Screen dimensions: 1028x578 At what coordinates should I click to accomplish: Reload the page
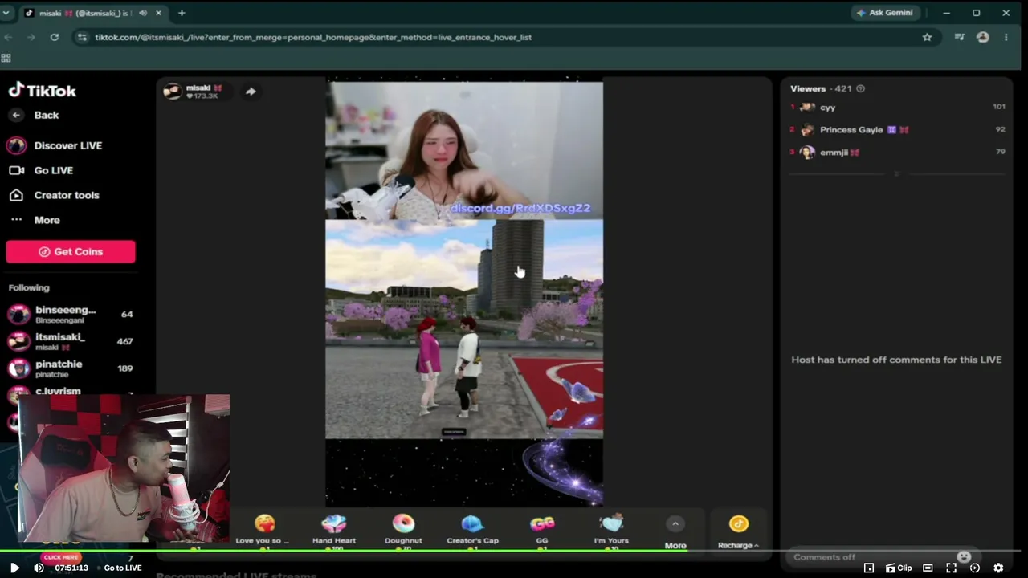click(x=55, y=37)
